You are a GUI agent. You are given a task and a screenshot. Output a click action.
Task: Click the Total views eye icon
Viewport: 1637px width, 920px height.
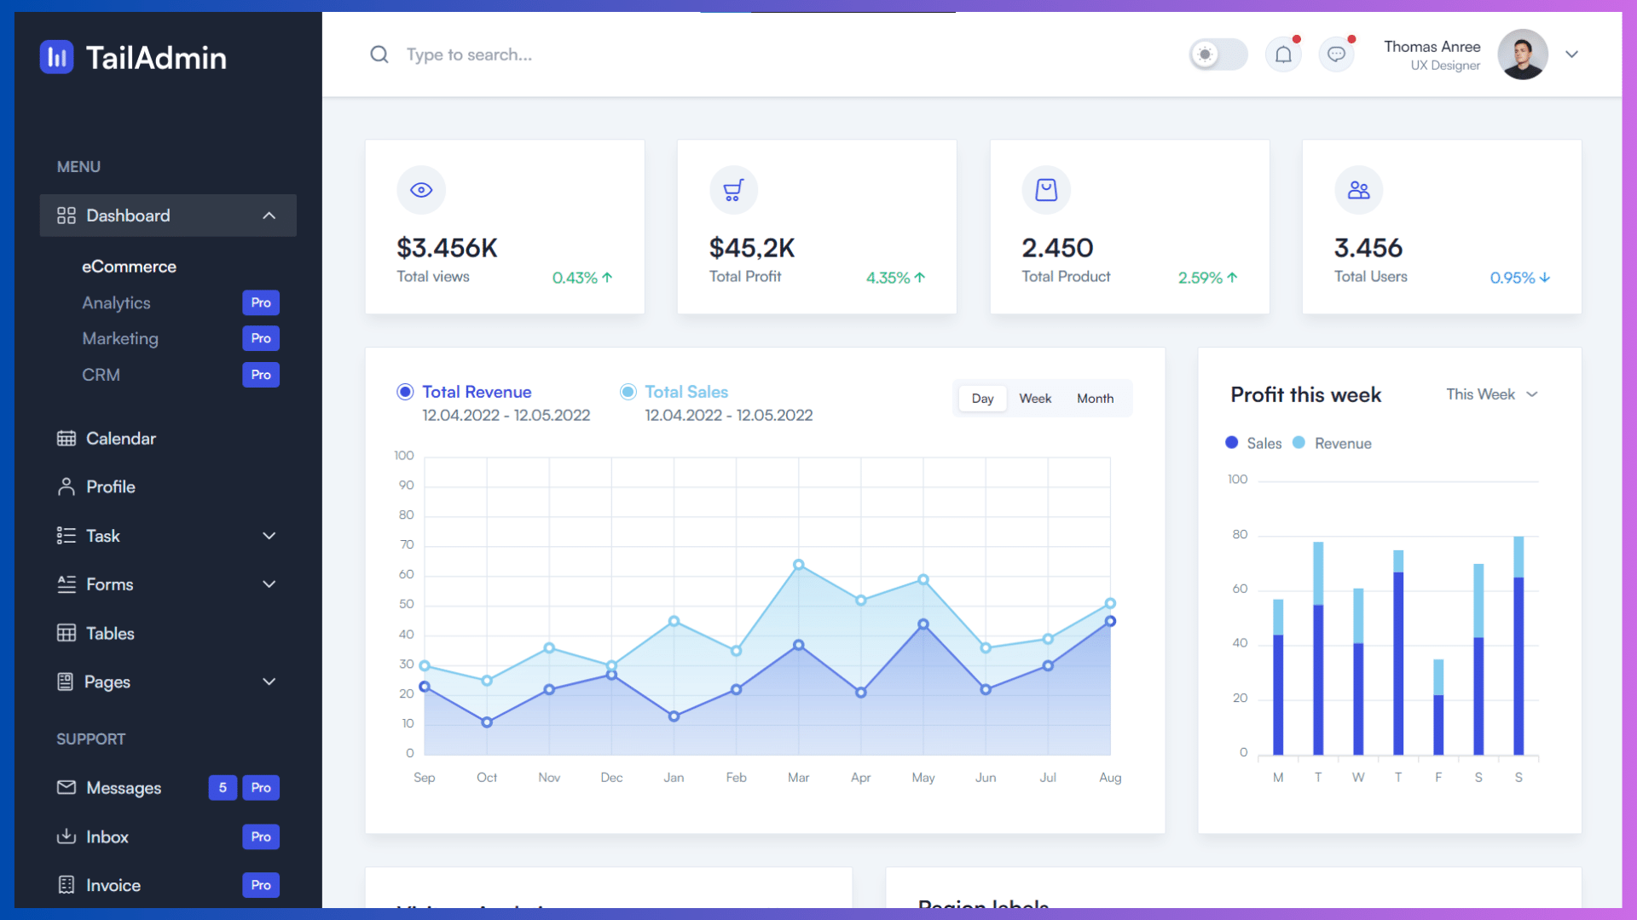tap(421, 190)
